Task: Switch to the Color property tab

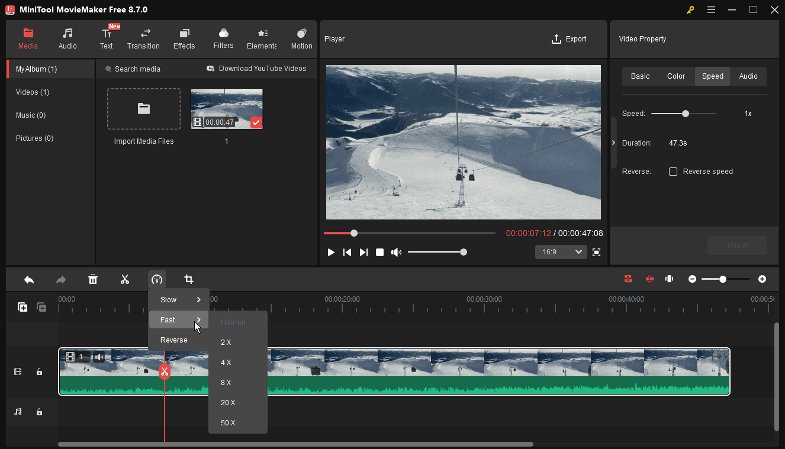Action: [676, 76]
